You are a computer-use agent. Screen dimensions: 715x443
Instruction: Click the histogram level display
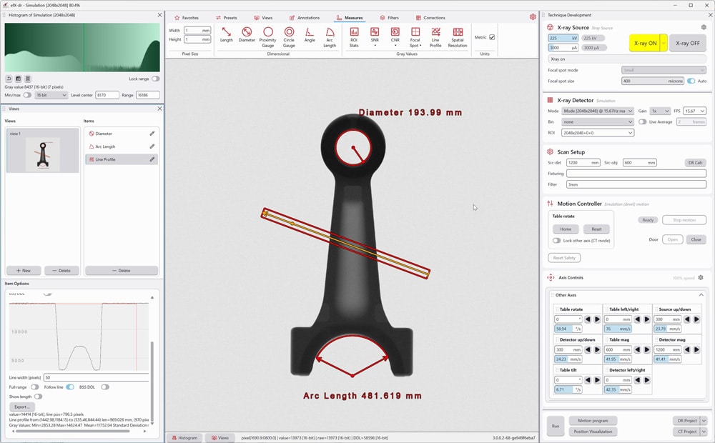pos(82,47)
